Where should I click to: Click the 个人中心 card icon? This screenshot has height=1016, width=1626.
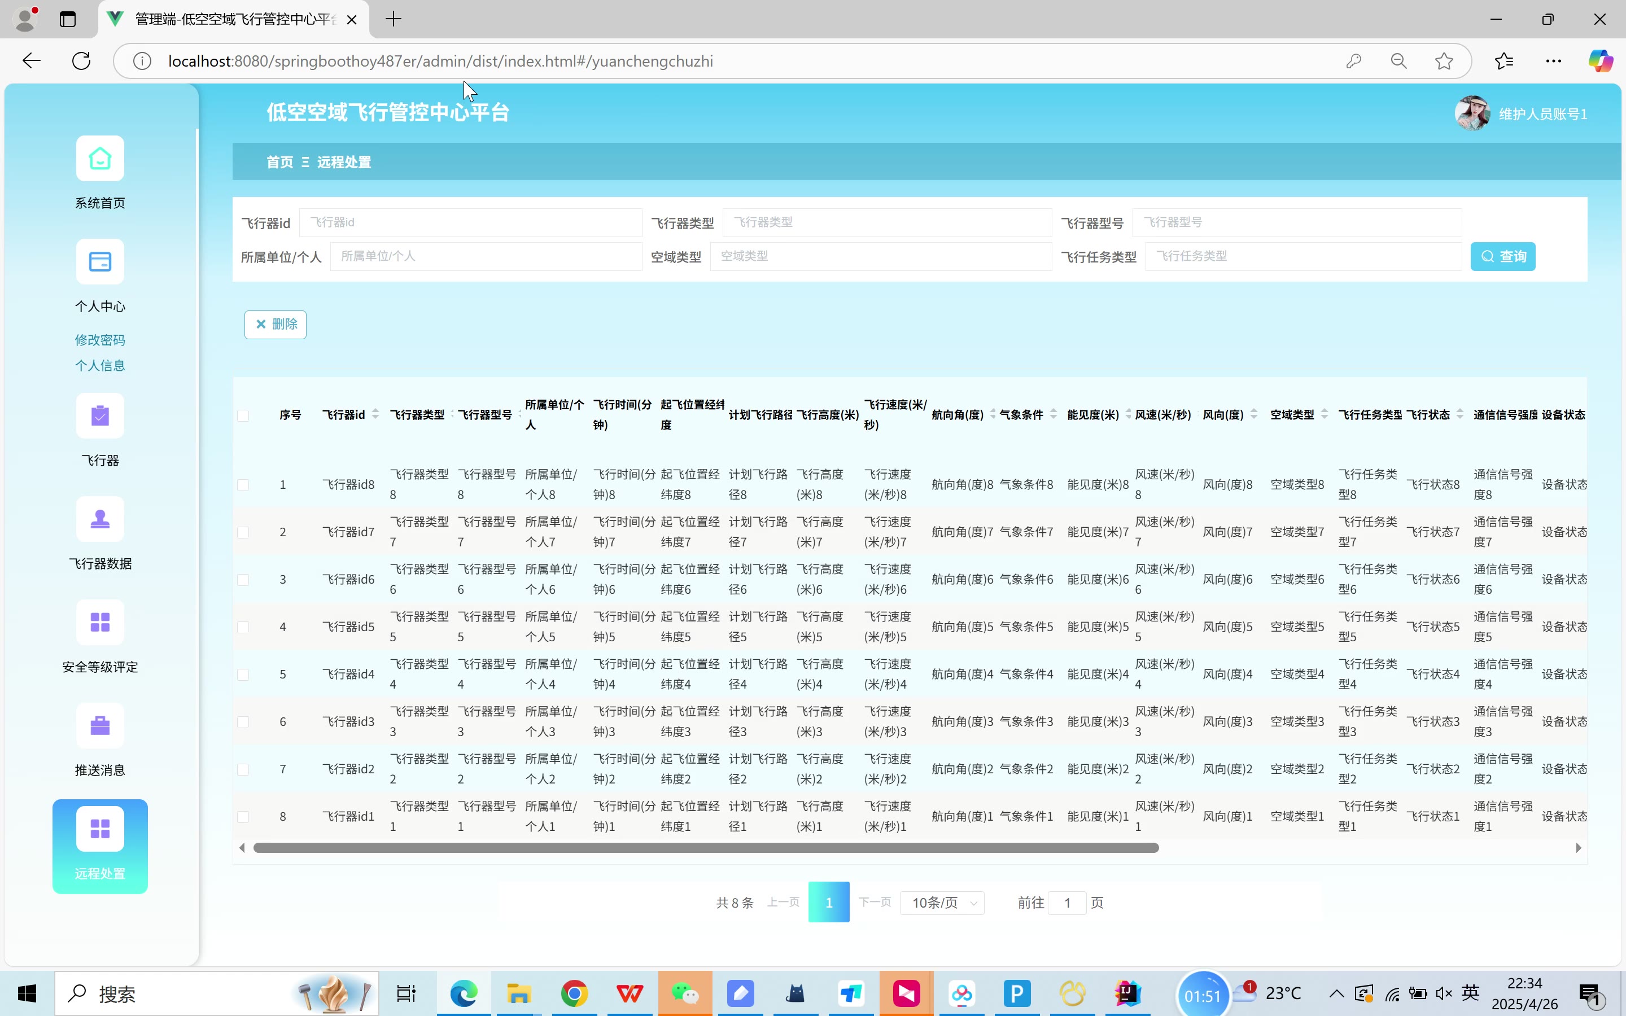click(x=99, y=262)
